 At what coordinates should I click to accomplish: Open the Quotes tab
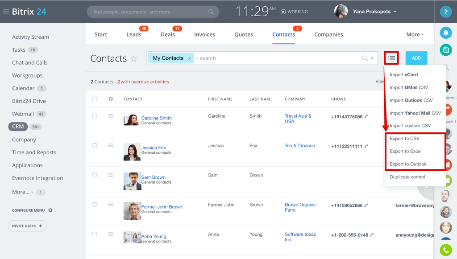click(x=244, y=34)
